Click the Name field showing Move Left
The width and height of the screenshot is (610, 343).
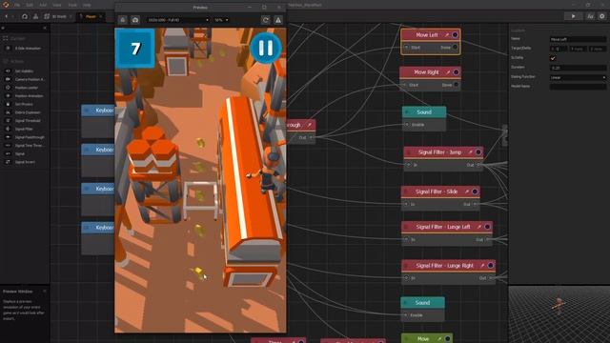(578, 39)
